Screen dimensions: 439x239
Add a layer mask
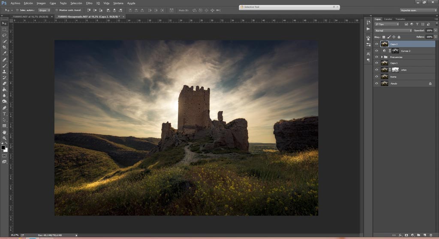point(406,235)
